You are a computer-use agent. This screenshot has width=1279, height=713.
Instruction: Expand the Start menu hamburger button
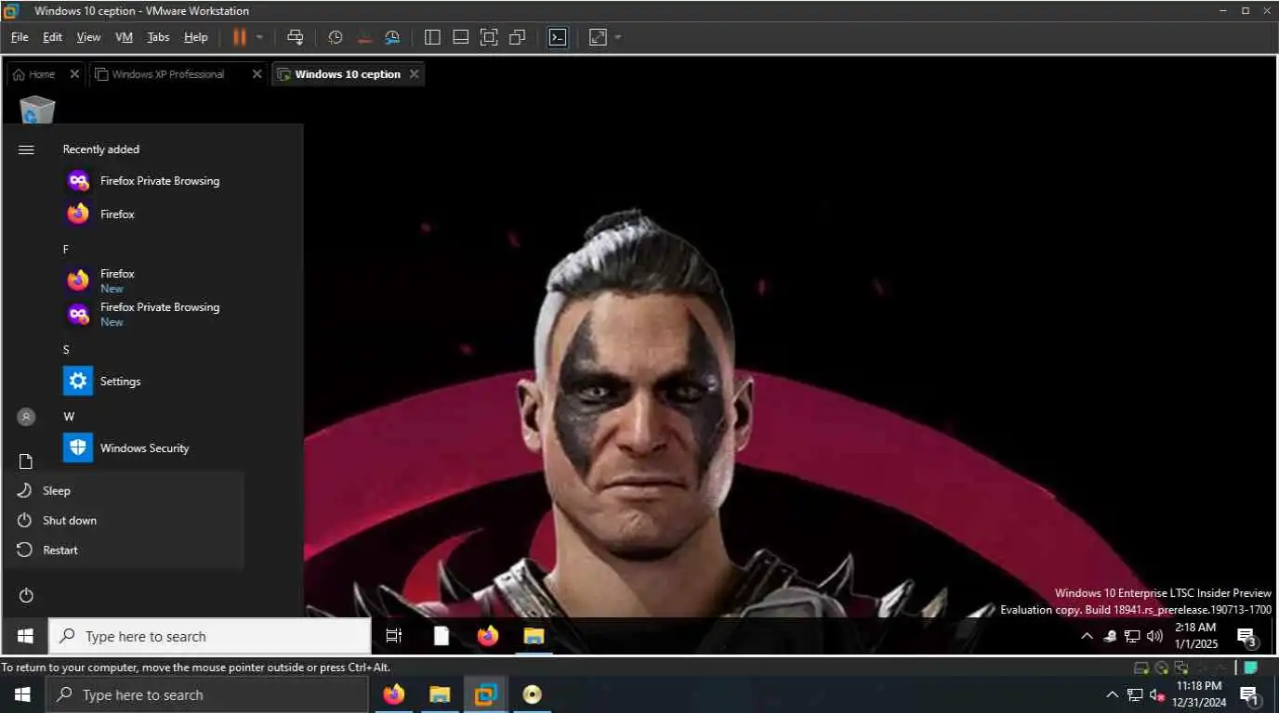pos(26,149)
